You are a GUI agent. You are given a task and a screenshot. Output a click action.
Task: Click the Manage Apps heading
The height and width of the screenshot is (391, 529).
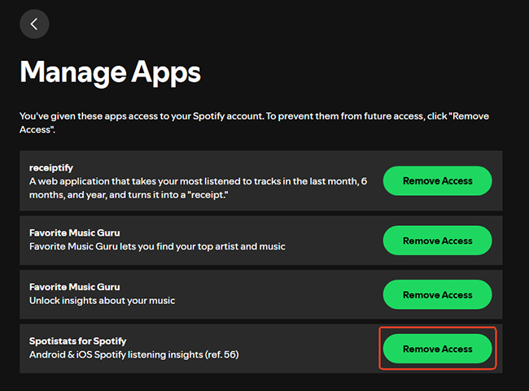[x=110, y=72]
